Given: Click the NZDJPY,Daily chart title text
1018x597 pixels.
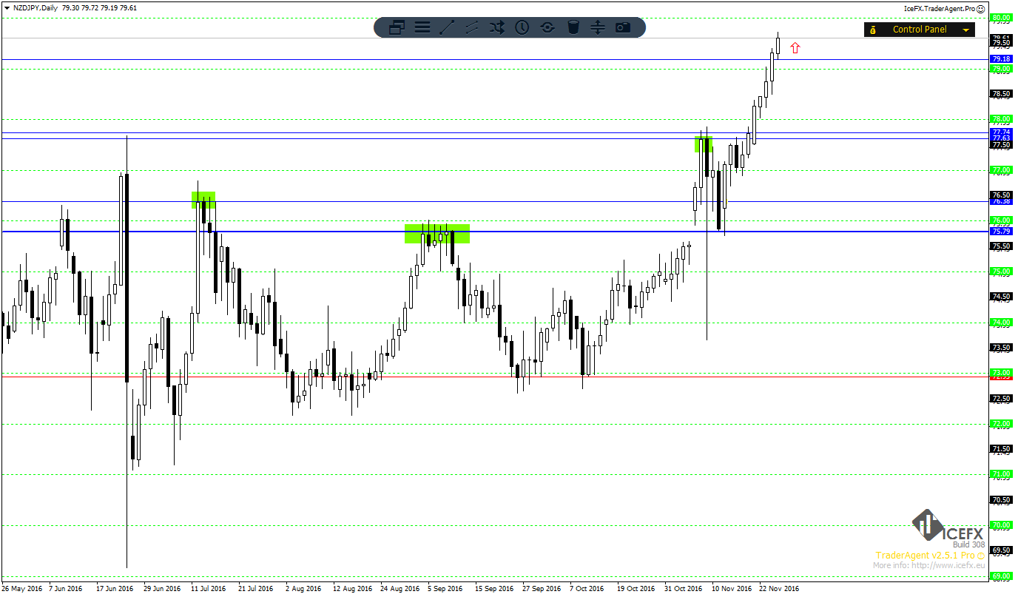Looking at the screenshot, I should coord(34,7).
